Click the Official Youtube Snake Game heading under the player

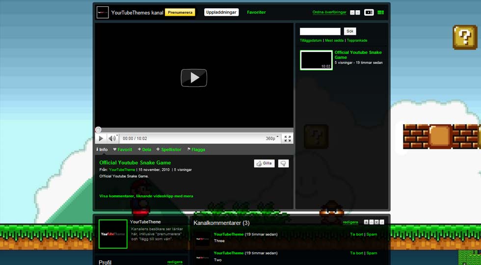click(x=135, y=162)
